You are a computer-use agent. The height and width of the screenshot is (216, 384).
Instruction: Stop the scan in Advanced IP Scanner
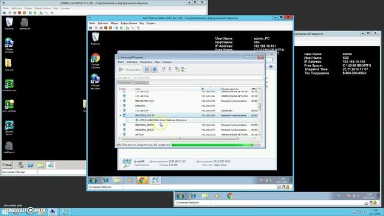155,70
